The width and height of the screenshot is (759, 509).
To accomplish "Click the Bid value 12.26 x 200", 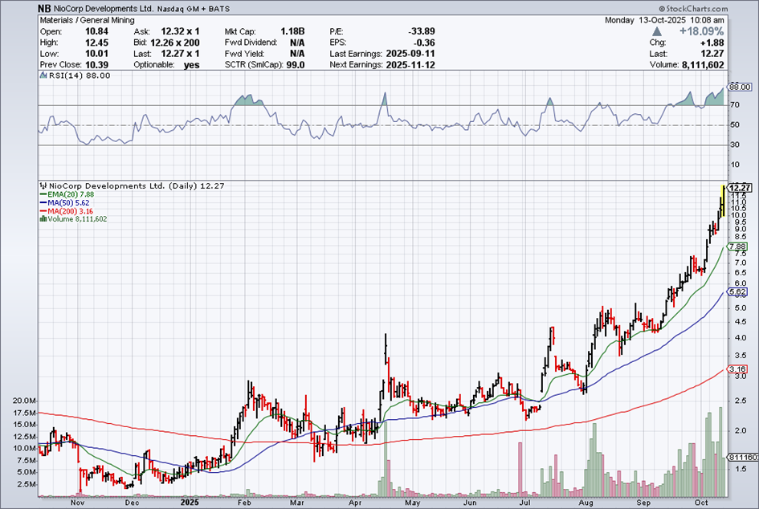I will [175, 43].
